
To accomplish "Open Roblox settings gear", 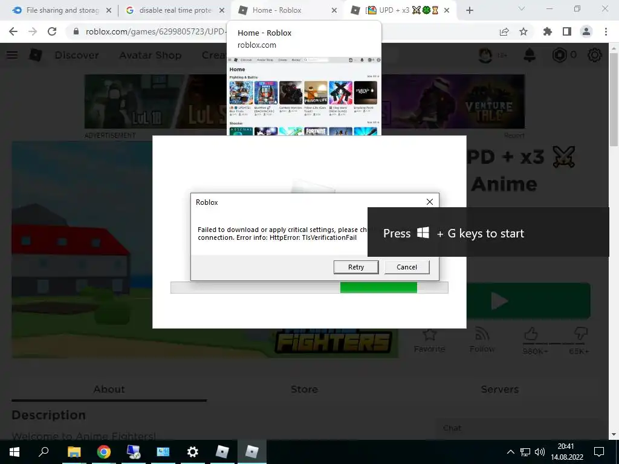I will pyautogui.click(x=595, y=55).
